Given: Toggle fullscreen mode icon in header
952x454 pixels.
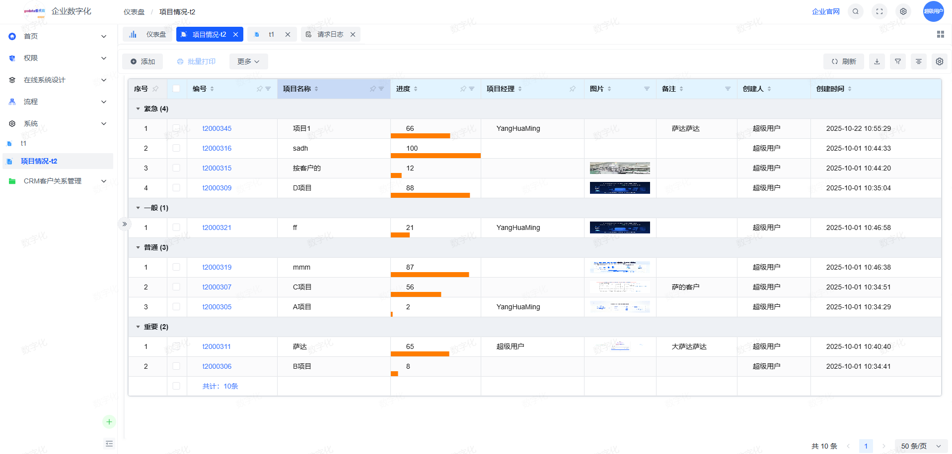Looking at the screenshot, I should [x=879, y=11].
